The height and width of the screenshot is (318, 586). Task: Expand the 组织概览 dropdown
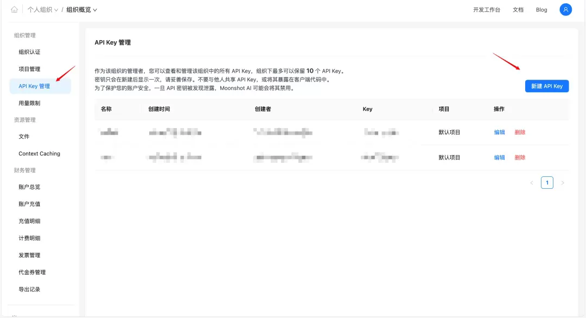[81, 10]
